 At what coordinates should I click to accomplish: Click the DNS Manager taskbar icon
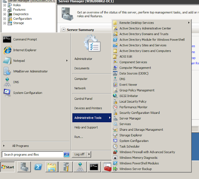[x=80, y=167]
